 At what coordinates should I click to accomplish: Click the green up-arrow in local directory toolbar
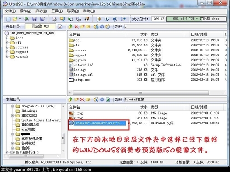[70, 100]
